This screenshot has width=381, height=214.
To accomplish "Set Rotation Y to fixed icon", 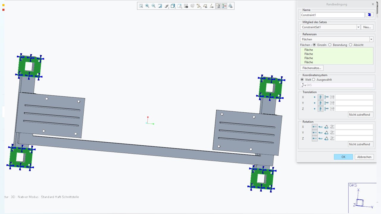I will pyautogui.click(x=321, y=133).
